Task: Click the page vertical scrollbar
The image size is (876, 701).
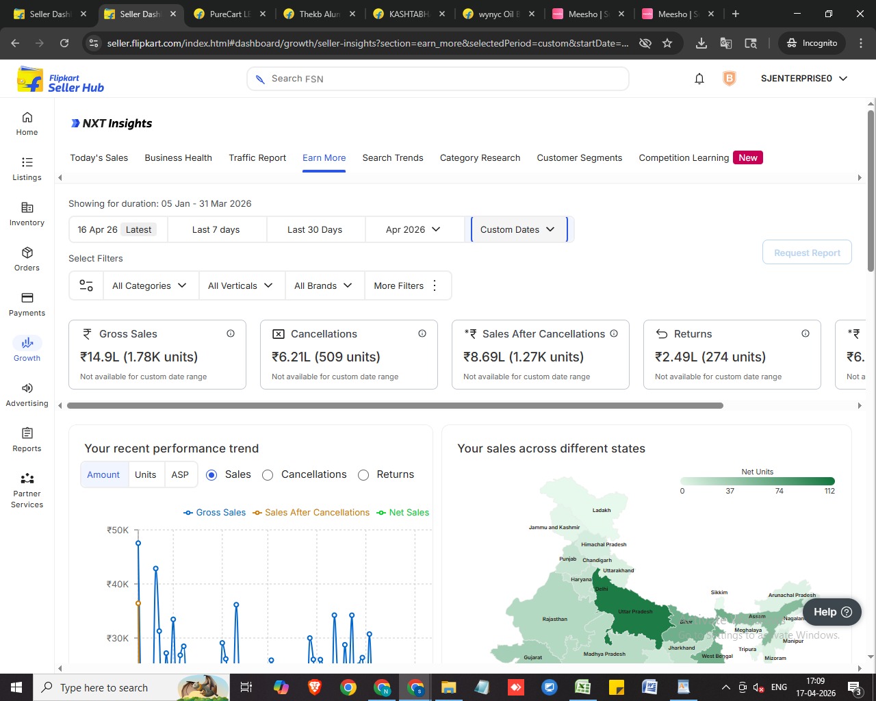Action: 871,190
